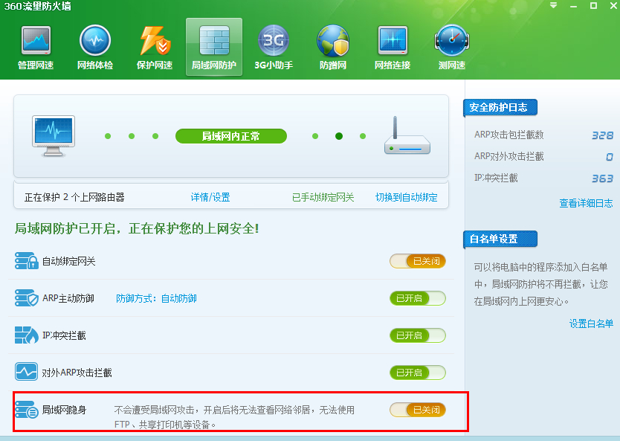This screenshot has height=441, width=620.
Task: Click the 局域网防护已开启 status heading
Action: [137, 228]
